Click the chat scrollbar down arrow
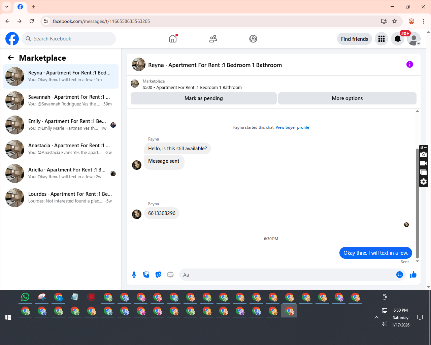This screenshot has width=431, height=345. tap(418, 261)
